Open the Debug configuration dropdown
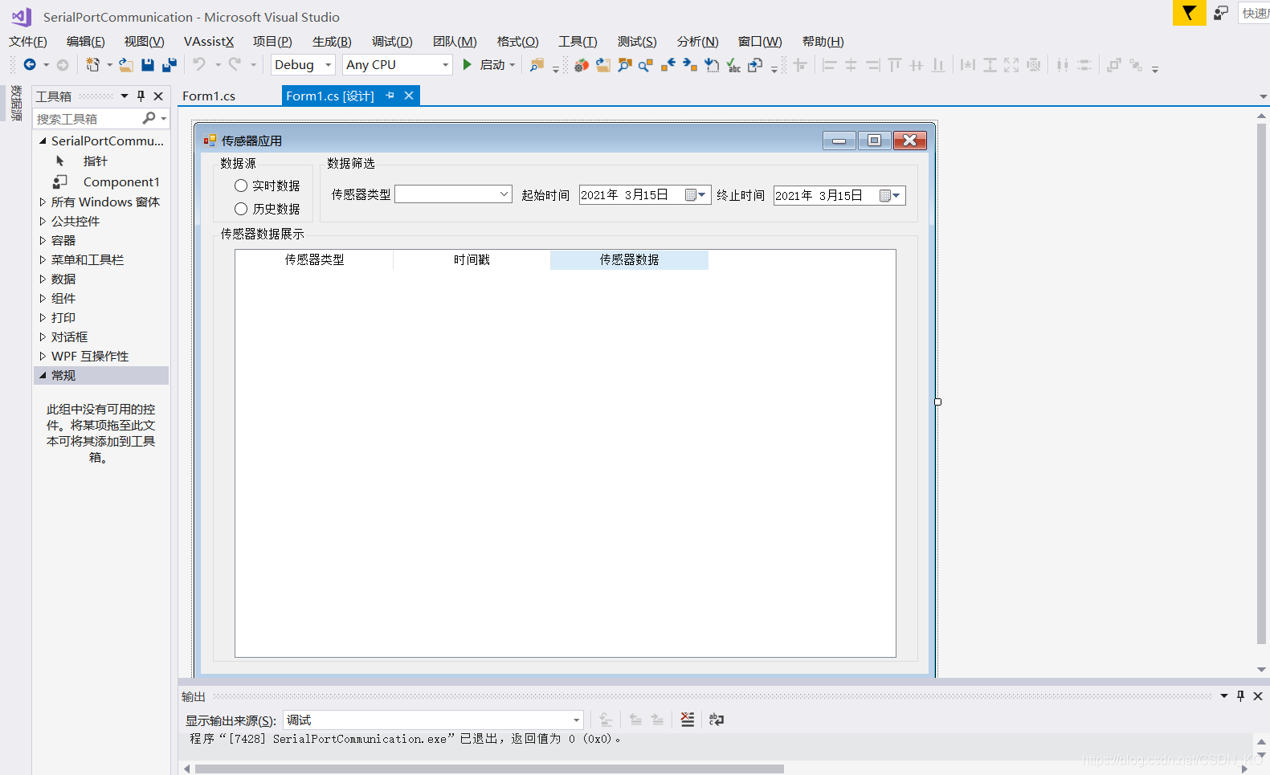This screenshot has width=1270, height=775. 329,65
